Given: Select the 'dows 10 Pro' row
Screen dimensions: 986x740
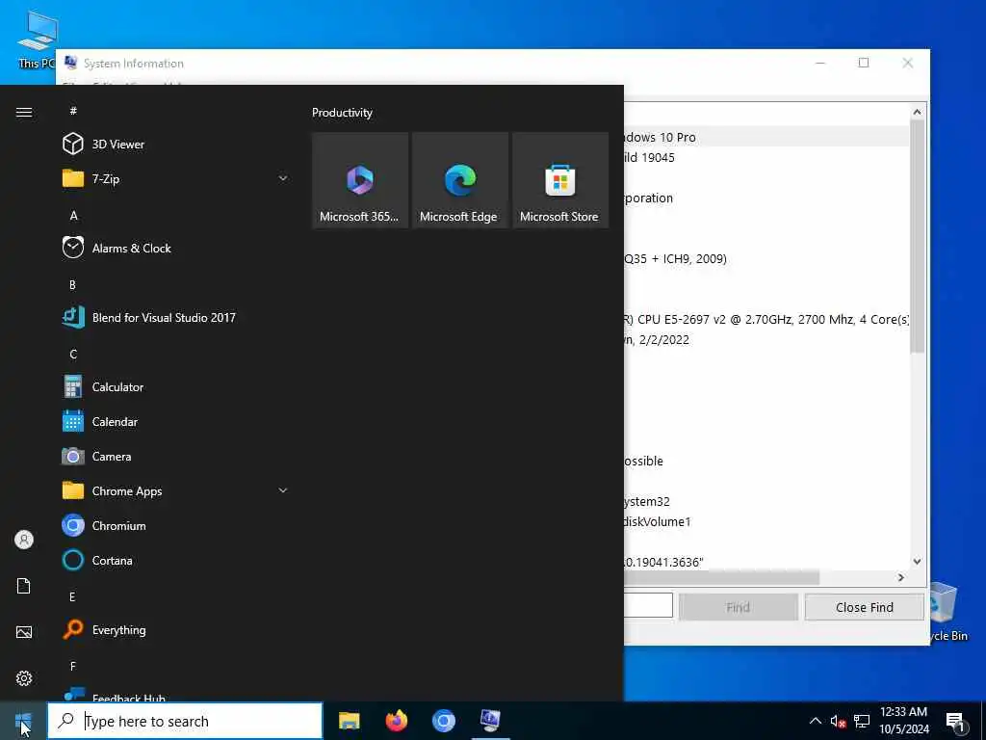Looking at the screenshot, I should (765, 137).
